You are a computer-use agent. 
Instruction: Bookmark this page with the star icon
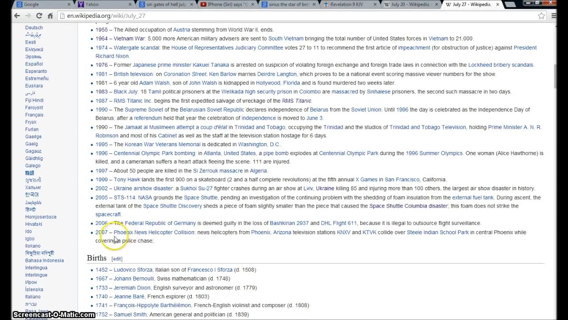tap(541, 16)
